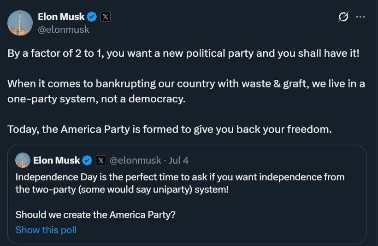Visit the @elonmusk handle under the header name
This screenshot has height=246, width=378.
[x=64, y=29]
